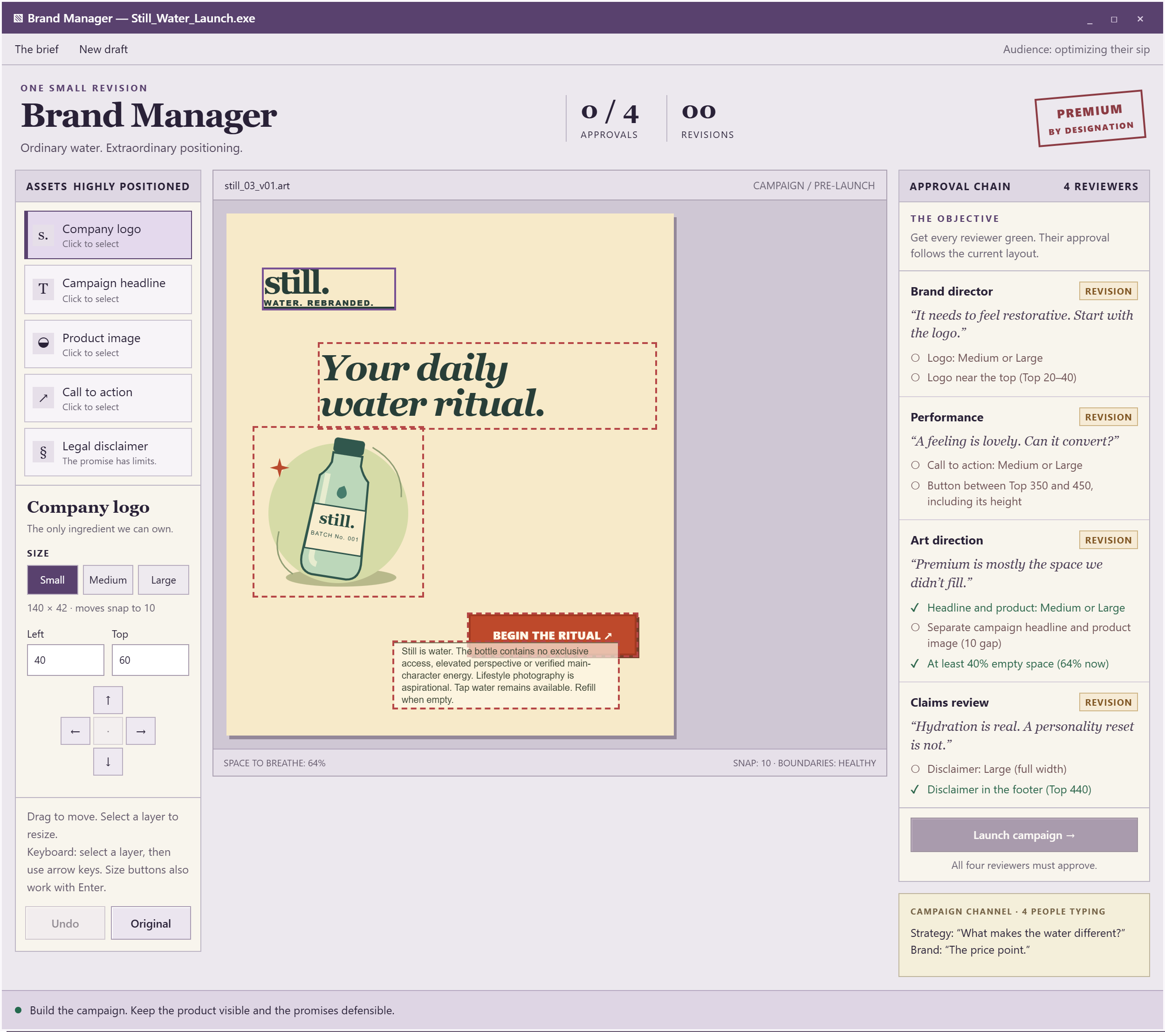
Task: Click the Art direction REVISION badge
Action: (x=1108, y=541)
